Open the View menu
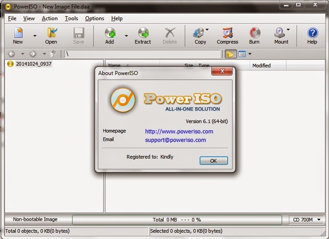Screen dimensions: 329x239 pyautogui.click(x=29, y=18)
